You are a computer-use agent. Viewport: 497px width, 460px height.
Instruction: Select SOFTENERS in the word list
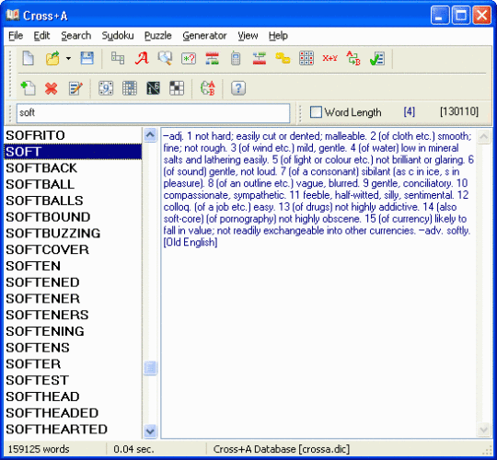(73, 315)
